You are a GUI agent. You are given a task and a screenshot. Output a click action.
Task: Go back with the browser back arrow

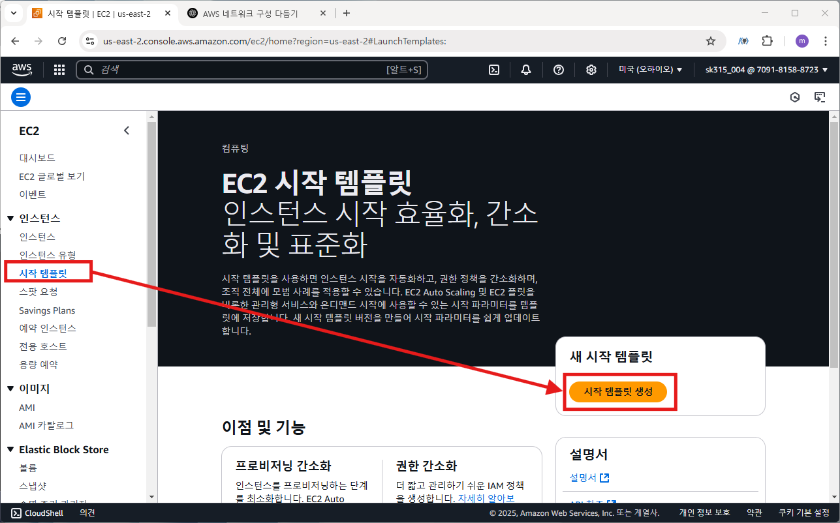[15, 41]
